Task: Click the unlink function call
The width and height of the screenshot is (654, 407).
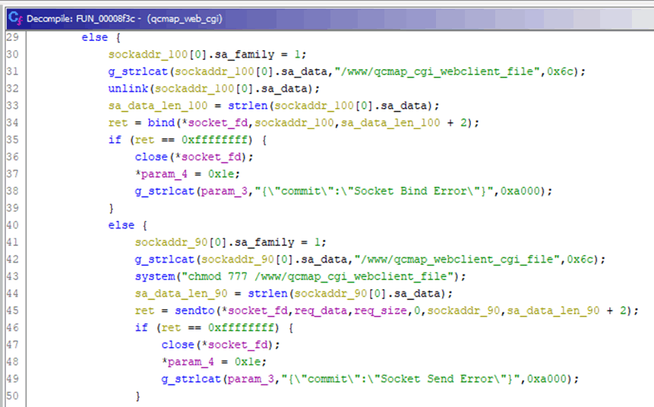Action: tap(128, 89)
